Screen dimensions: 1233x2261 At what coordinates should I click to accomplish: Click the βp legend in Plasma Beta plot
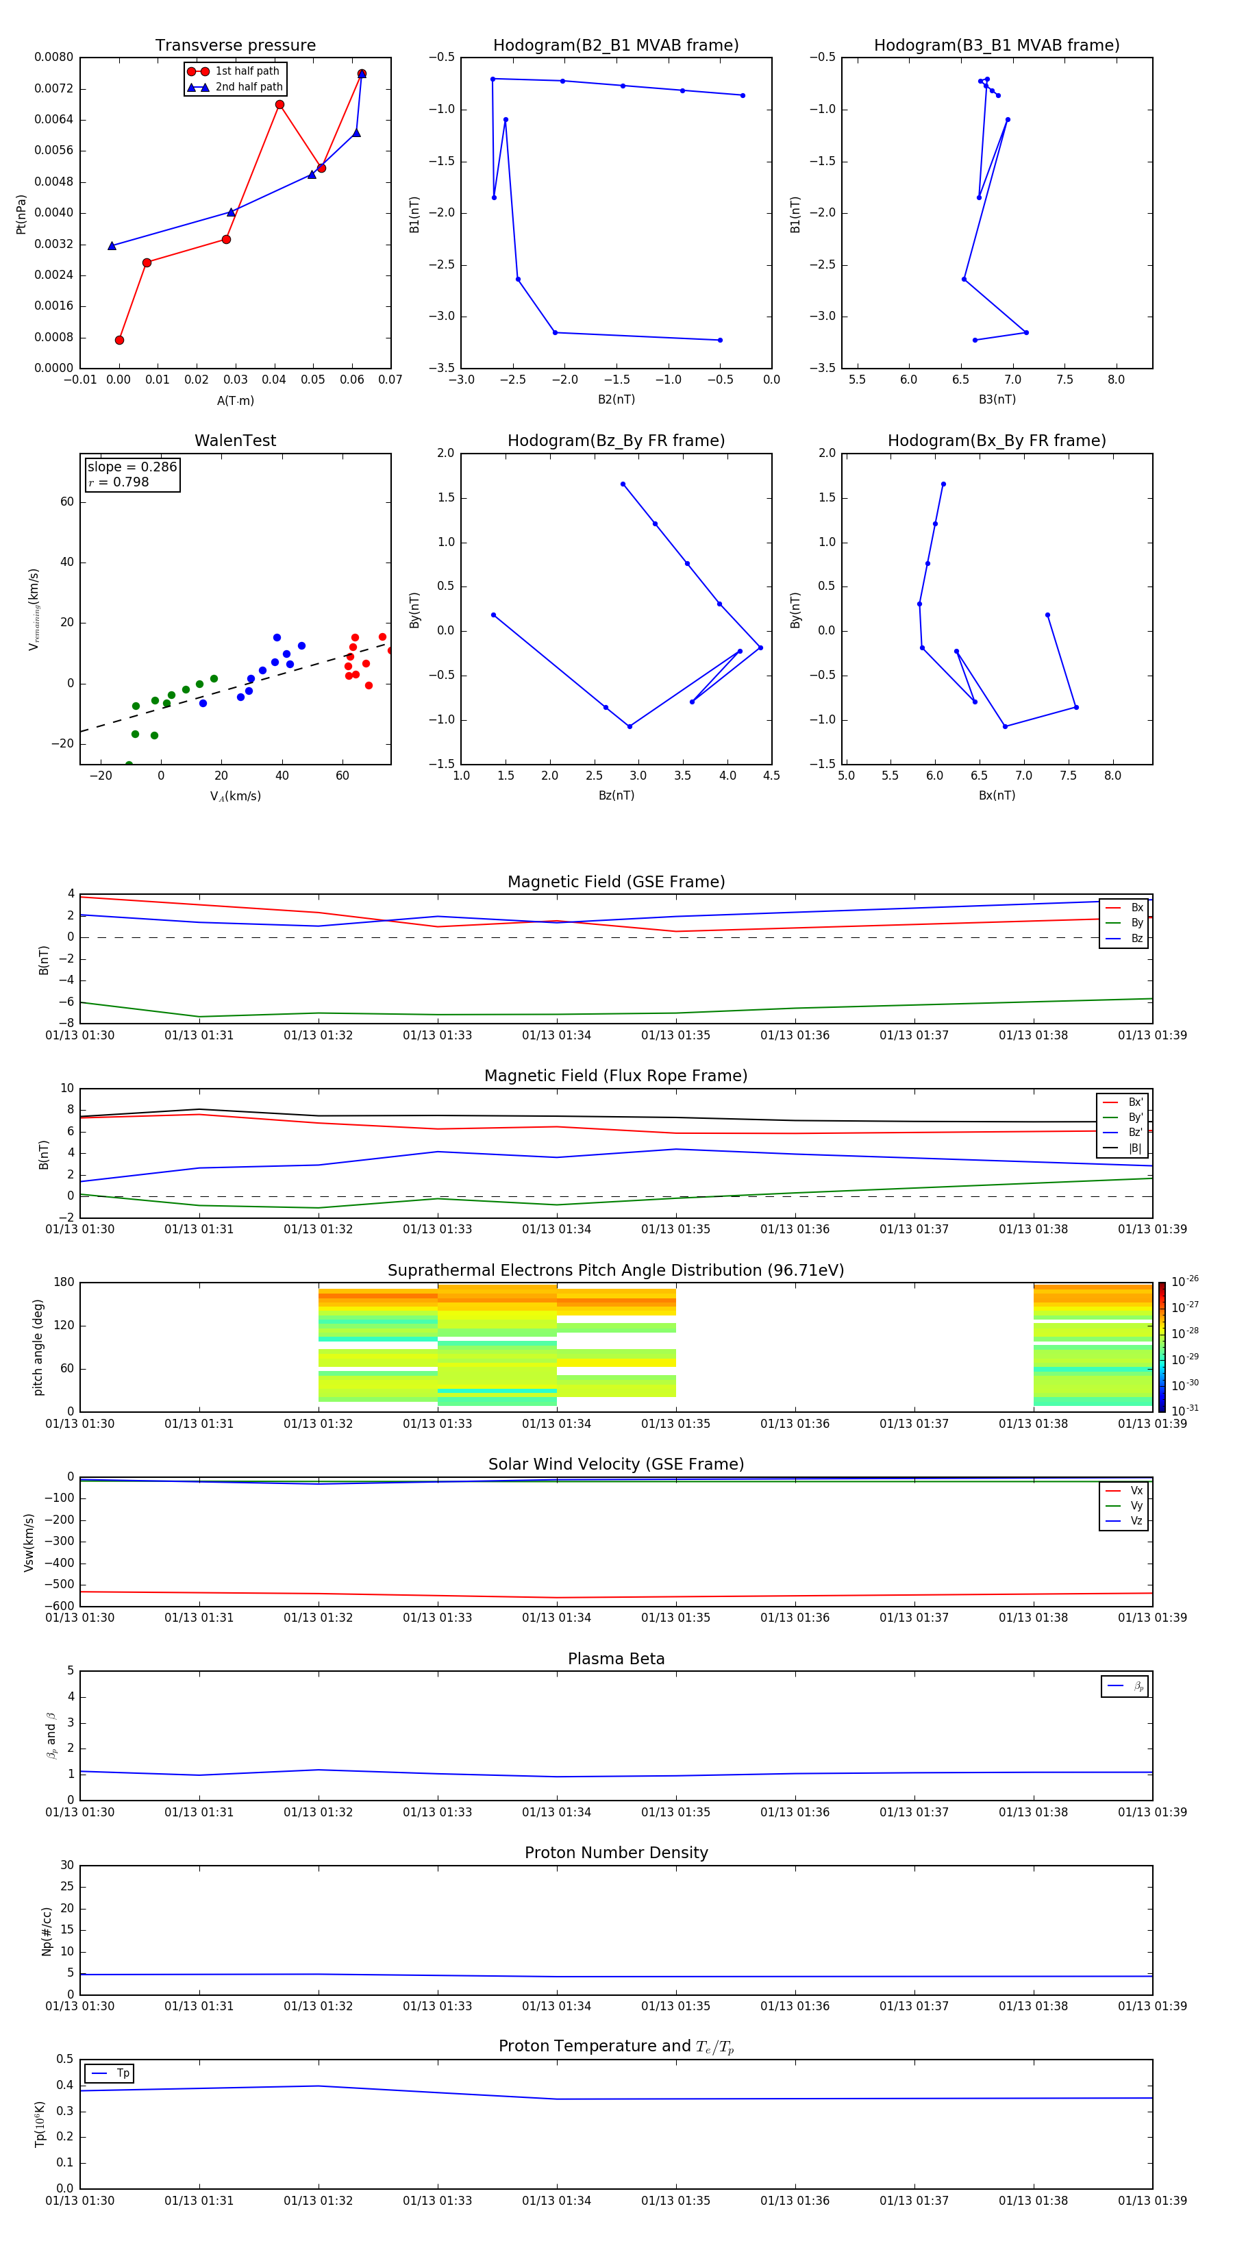point(1125,1686)
